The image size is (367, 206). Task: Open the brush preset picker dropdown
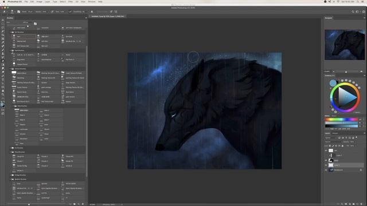coord(15,11)
